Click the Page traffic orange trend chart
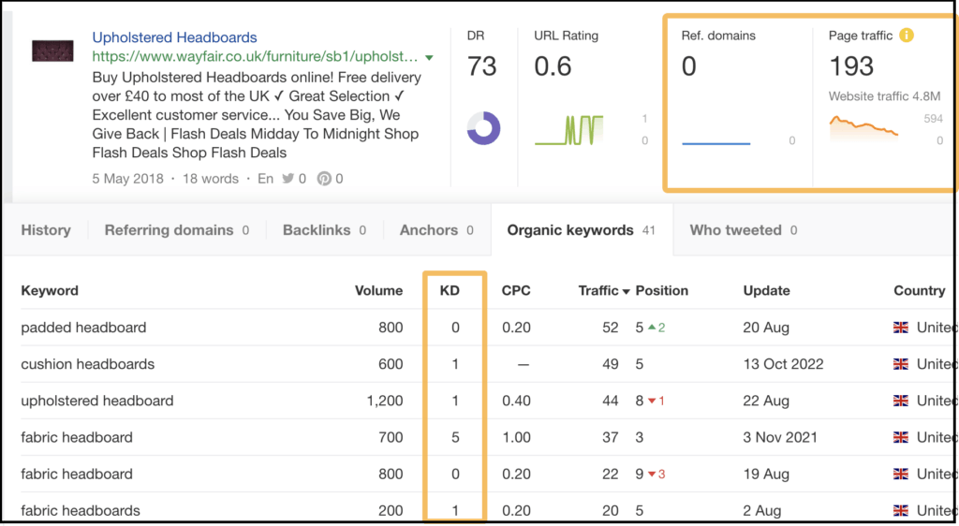Viewport: 959px width, 526px height. (863, 127)
